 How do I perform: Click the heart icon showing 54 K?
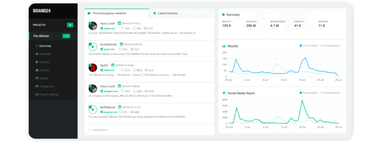click(122, 28)
